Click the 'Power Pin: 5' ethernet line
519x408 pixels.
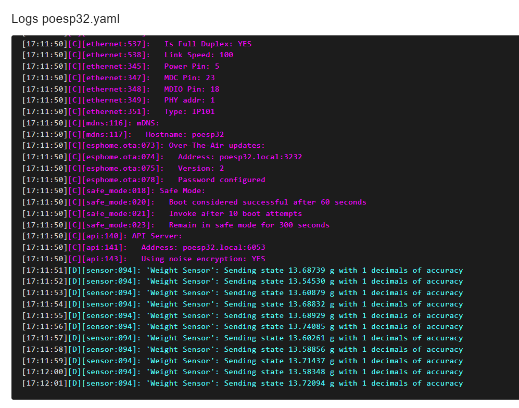click(x=120, y=66)
